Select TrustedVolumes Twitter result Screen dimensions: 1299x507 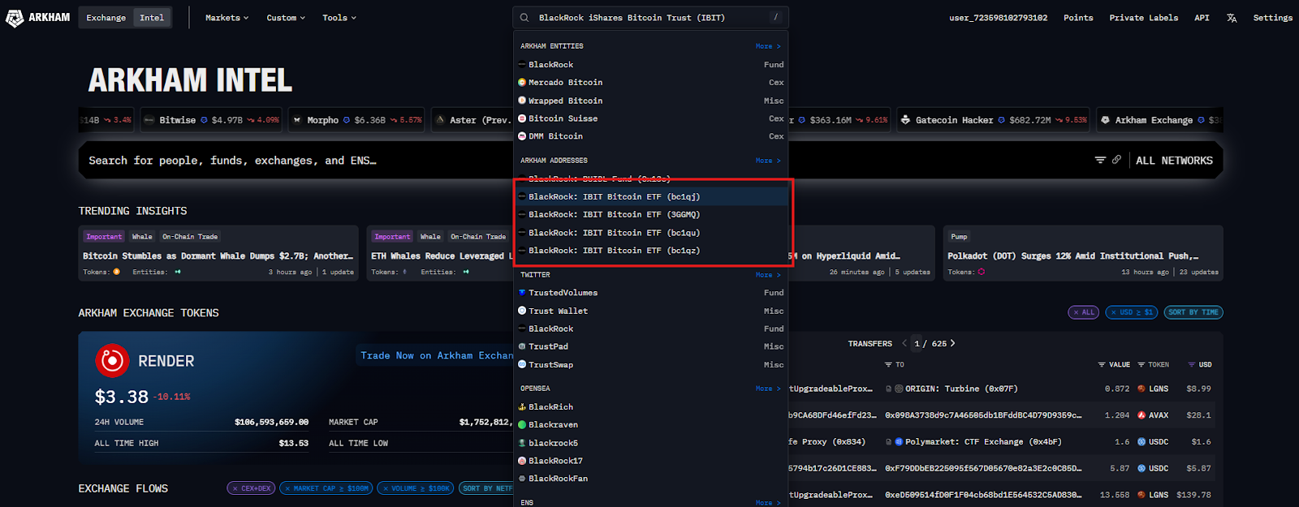[651, 293]
